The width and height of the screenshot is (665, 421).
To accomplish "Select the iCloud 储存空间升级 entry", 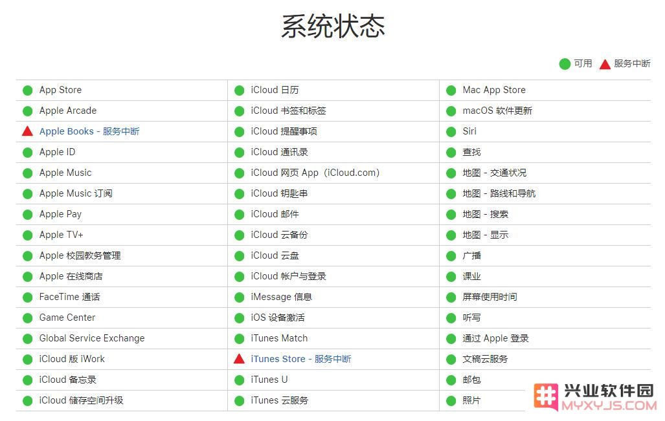I will click(81, 400).
